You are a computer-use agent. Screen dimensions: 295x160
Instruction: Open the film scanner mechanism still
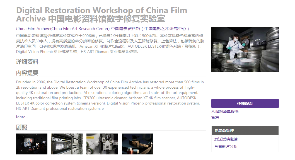[x=102, y=144]
